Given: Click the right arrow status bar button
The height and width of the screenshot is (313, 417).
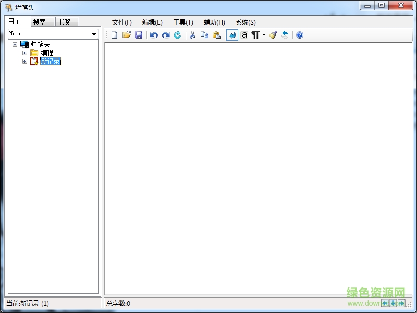Looking at the screenshot, I should pos(401,303).
